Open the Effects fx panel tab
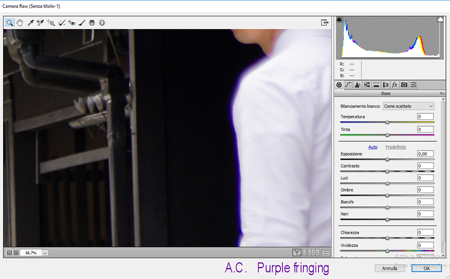 point(395,85)
